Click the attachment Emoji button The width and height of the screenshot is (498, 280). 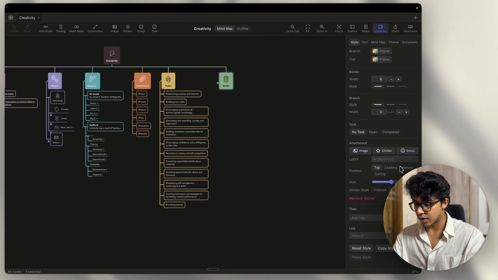click(x=407, y=151)
